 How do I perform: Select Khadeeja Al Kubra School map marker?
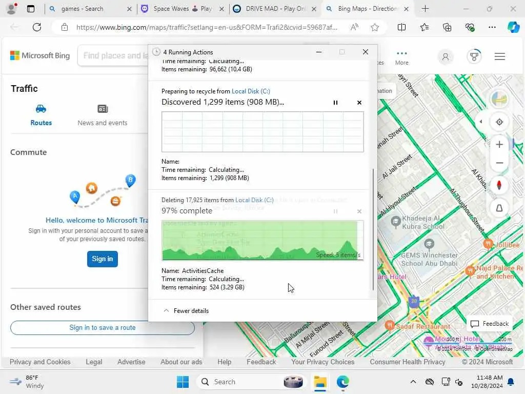coord(395,222)
